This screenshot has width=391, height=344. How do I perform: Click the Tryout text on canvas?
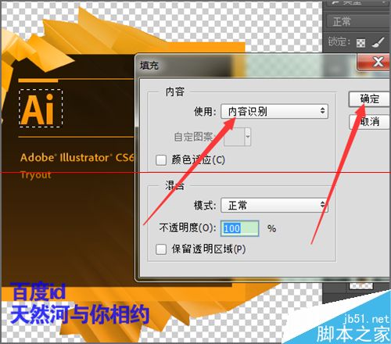(x=36, y=175)
